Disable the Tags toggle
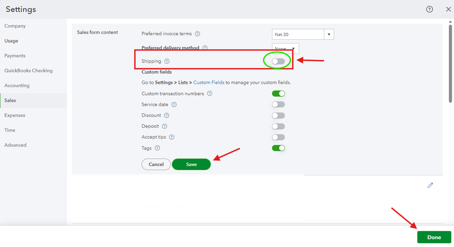 point(278,148)
